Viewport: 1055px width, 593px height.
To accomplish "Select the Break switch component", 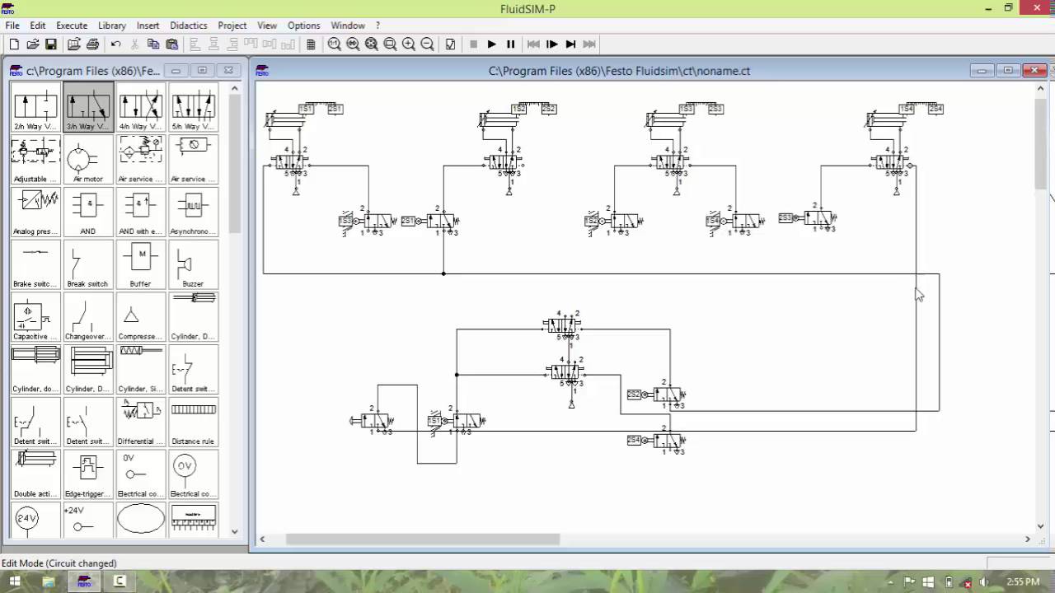I will 88,265.
